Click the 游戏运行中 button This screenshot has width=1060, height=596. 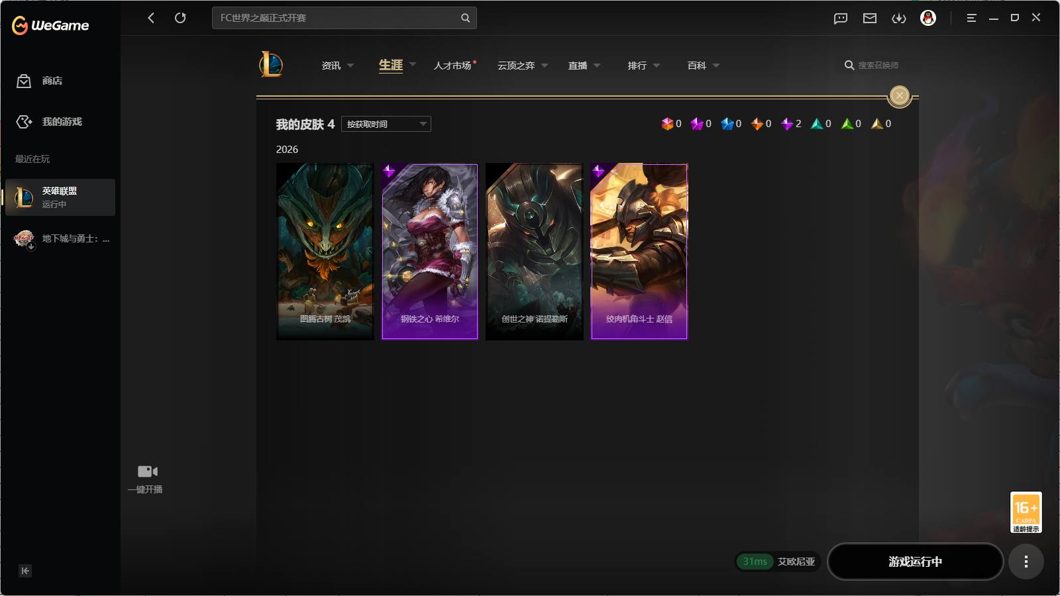[x=916, y=562]
